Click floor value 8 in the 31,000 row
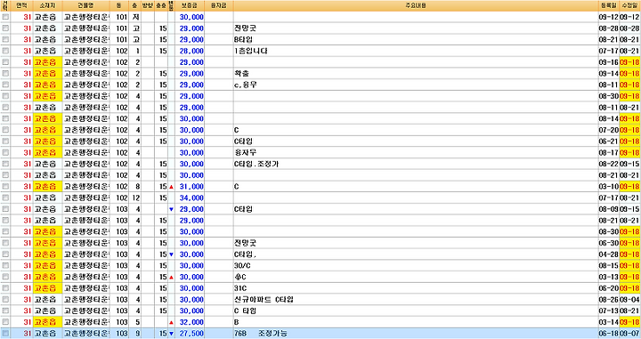 point(137,187)
